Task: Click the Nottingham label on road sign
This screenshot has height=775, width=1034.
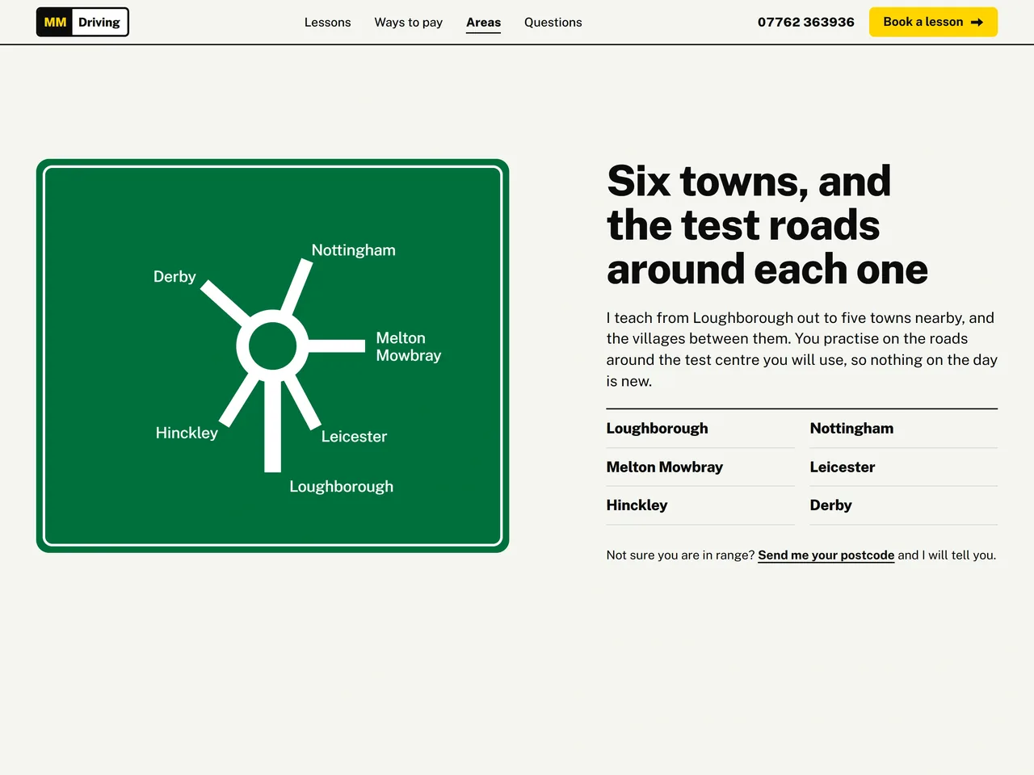Action: coord(354,250)
